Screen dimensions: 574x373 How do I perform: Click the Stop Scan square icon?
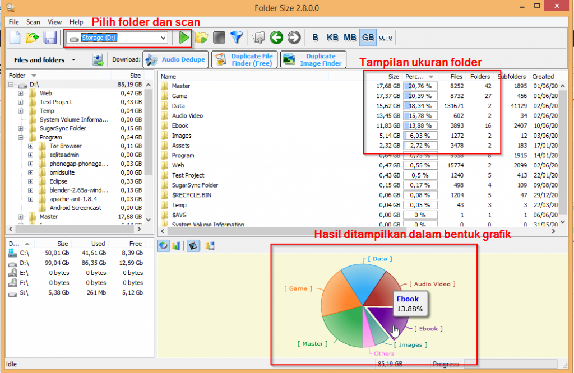(x=219, y=38)
